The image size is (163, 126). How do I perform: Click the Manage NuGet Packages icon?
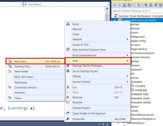68,66
